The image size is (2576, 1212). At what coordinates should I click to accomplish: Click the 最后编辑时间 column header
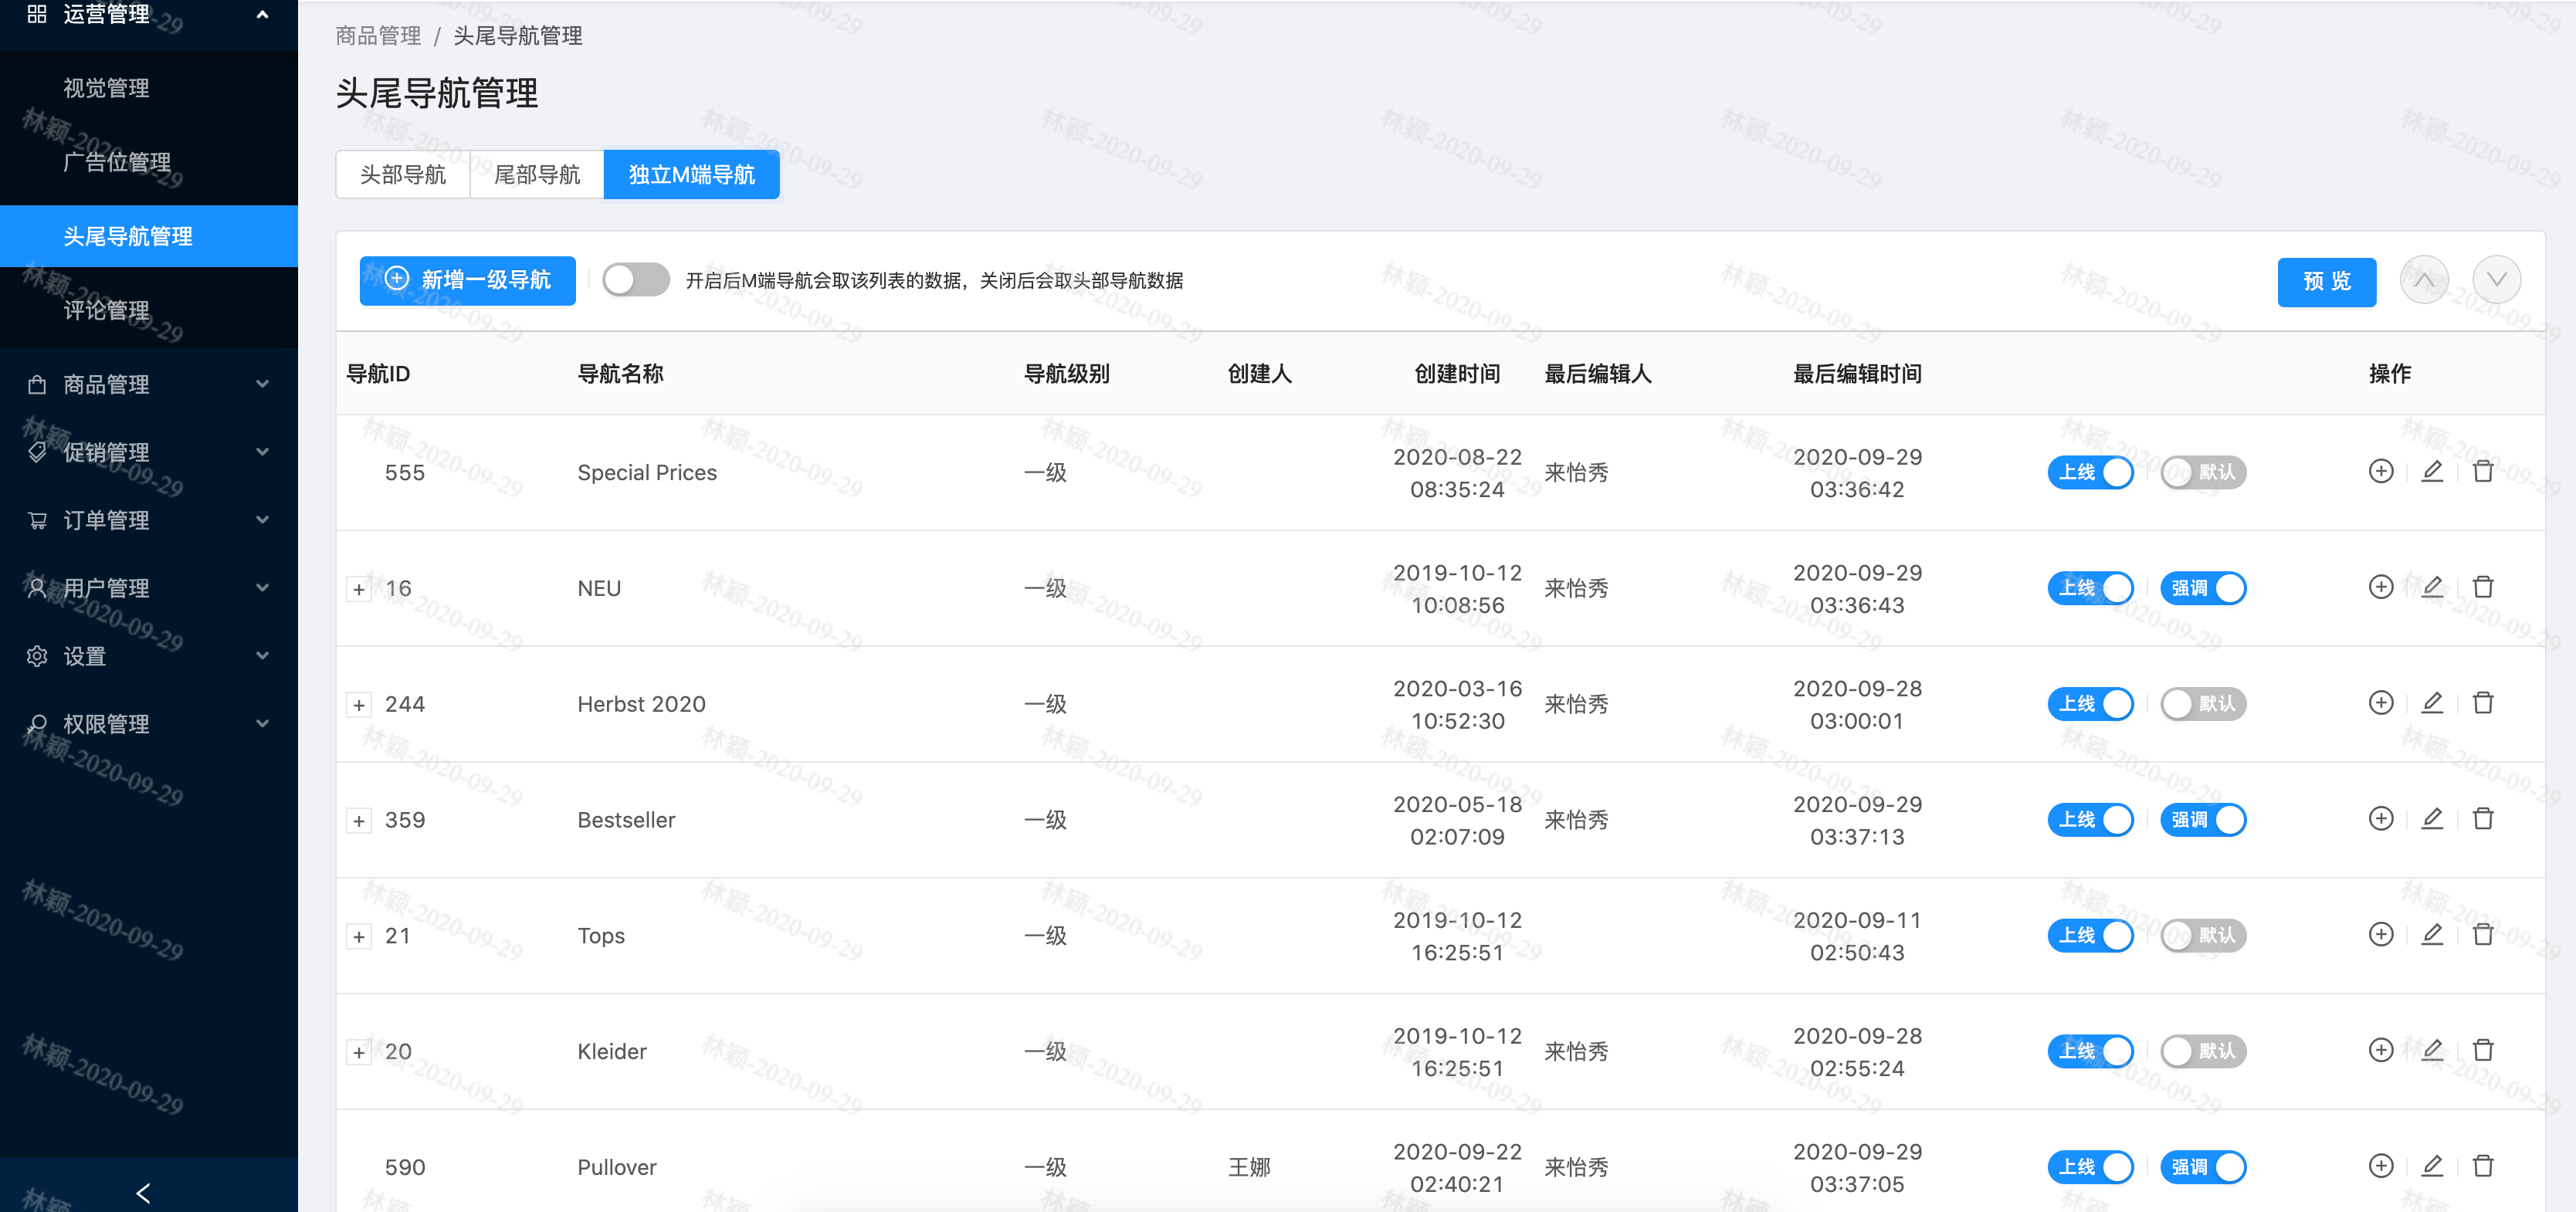coord(1857,374)
